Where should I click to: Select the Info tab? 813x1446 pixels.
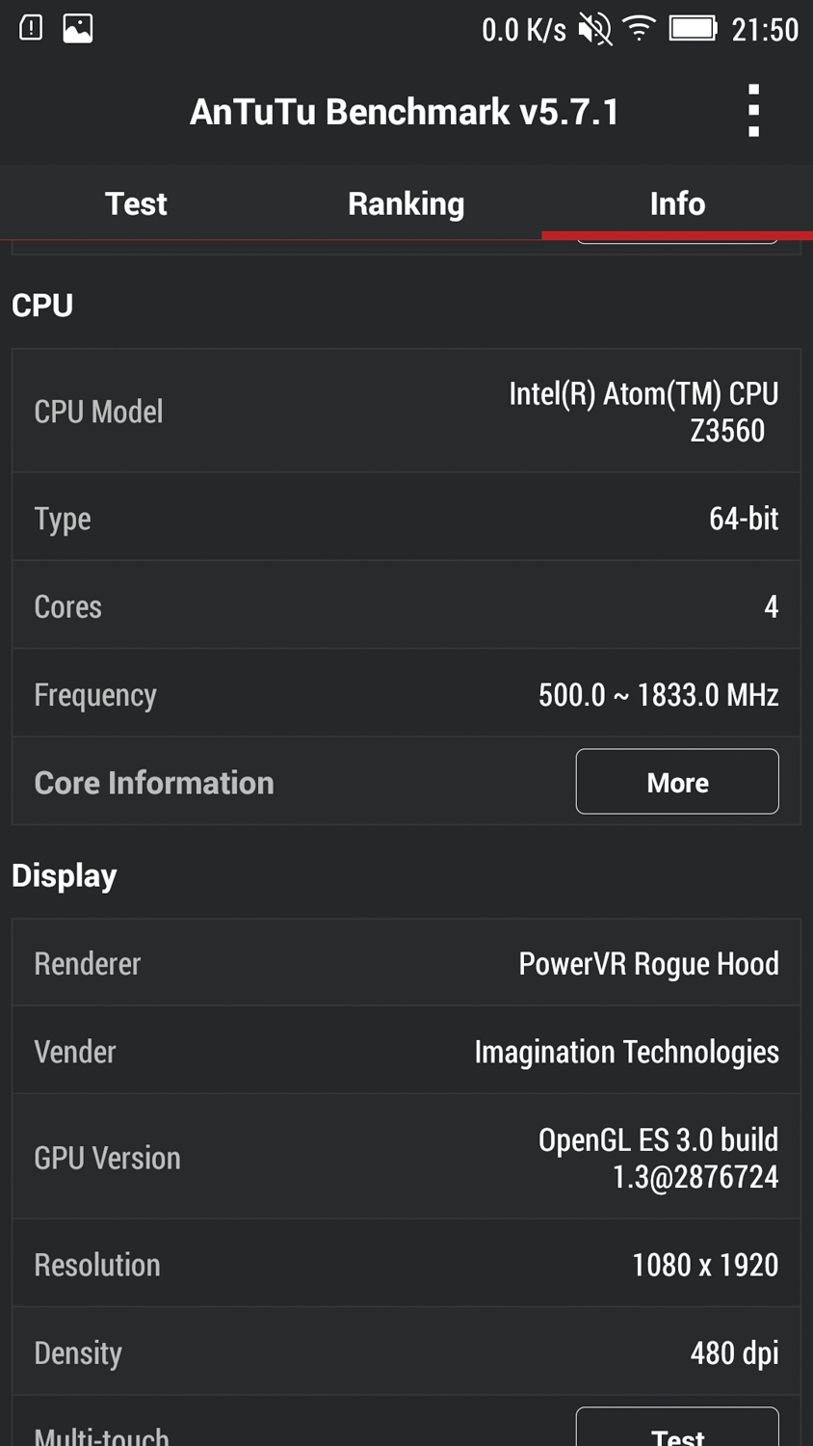pos(677,203)
